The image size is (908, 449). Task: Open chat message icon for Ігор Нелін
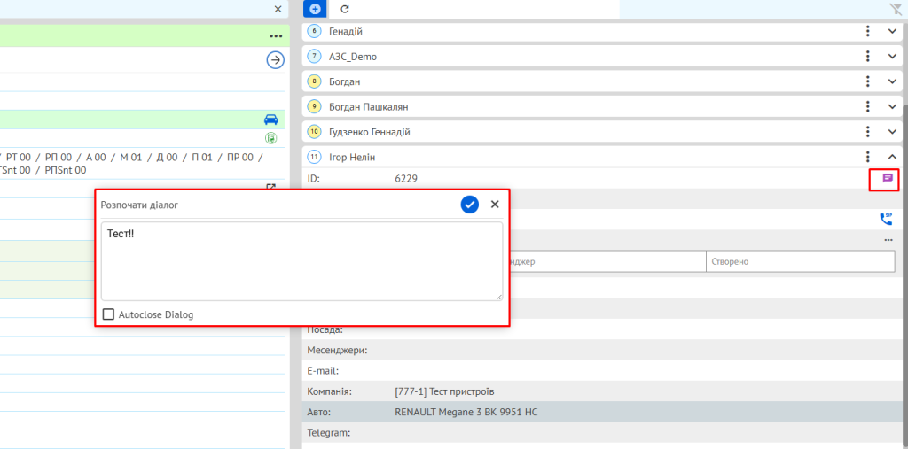(x=887, y=178)
